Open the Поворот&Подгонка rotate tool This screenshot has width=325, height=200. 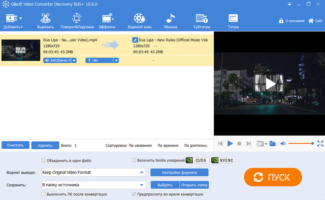coord(77,21)
